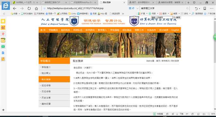
Task: Open the orange book sidebar icon
Action: (3, 59)
